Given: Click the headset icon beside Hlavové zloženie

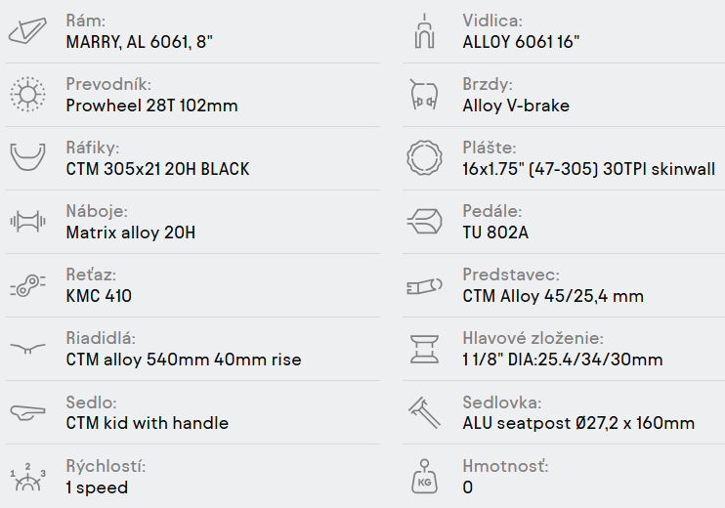Looking at the screenshot, I should coord(424,349).
